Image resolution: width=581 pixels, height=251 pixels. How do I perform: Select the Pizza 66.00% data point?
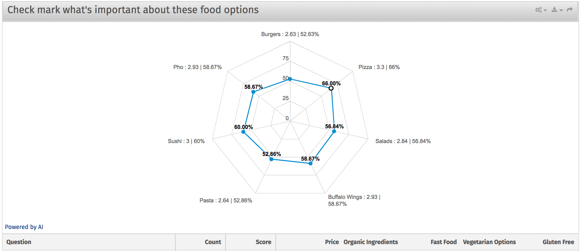pyautogui.click(x=331, y=88)
